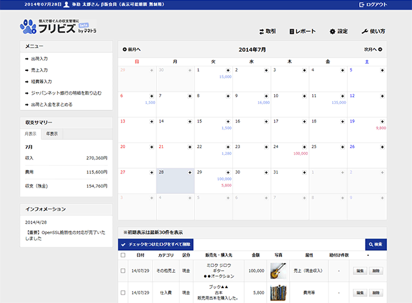Switch to 年表示 yearly tab
The height and width of the screenshot is (303, 412).
pyautogui.click(x=50, y=134)
